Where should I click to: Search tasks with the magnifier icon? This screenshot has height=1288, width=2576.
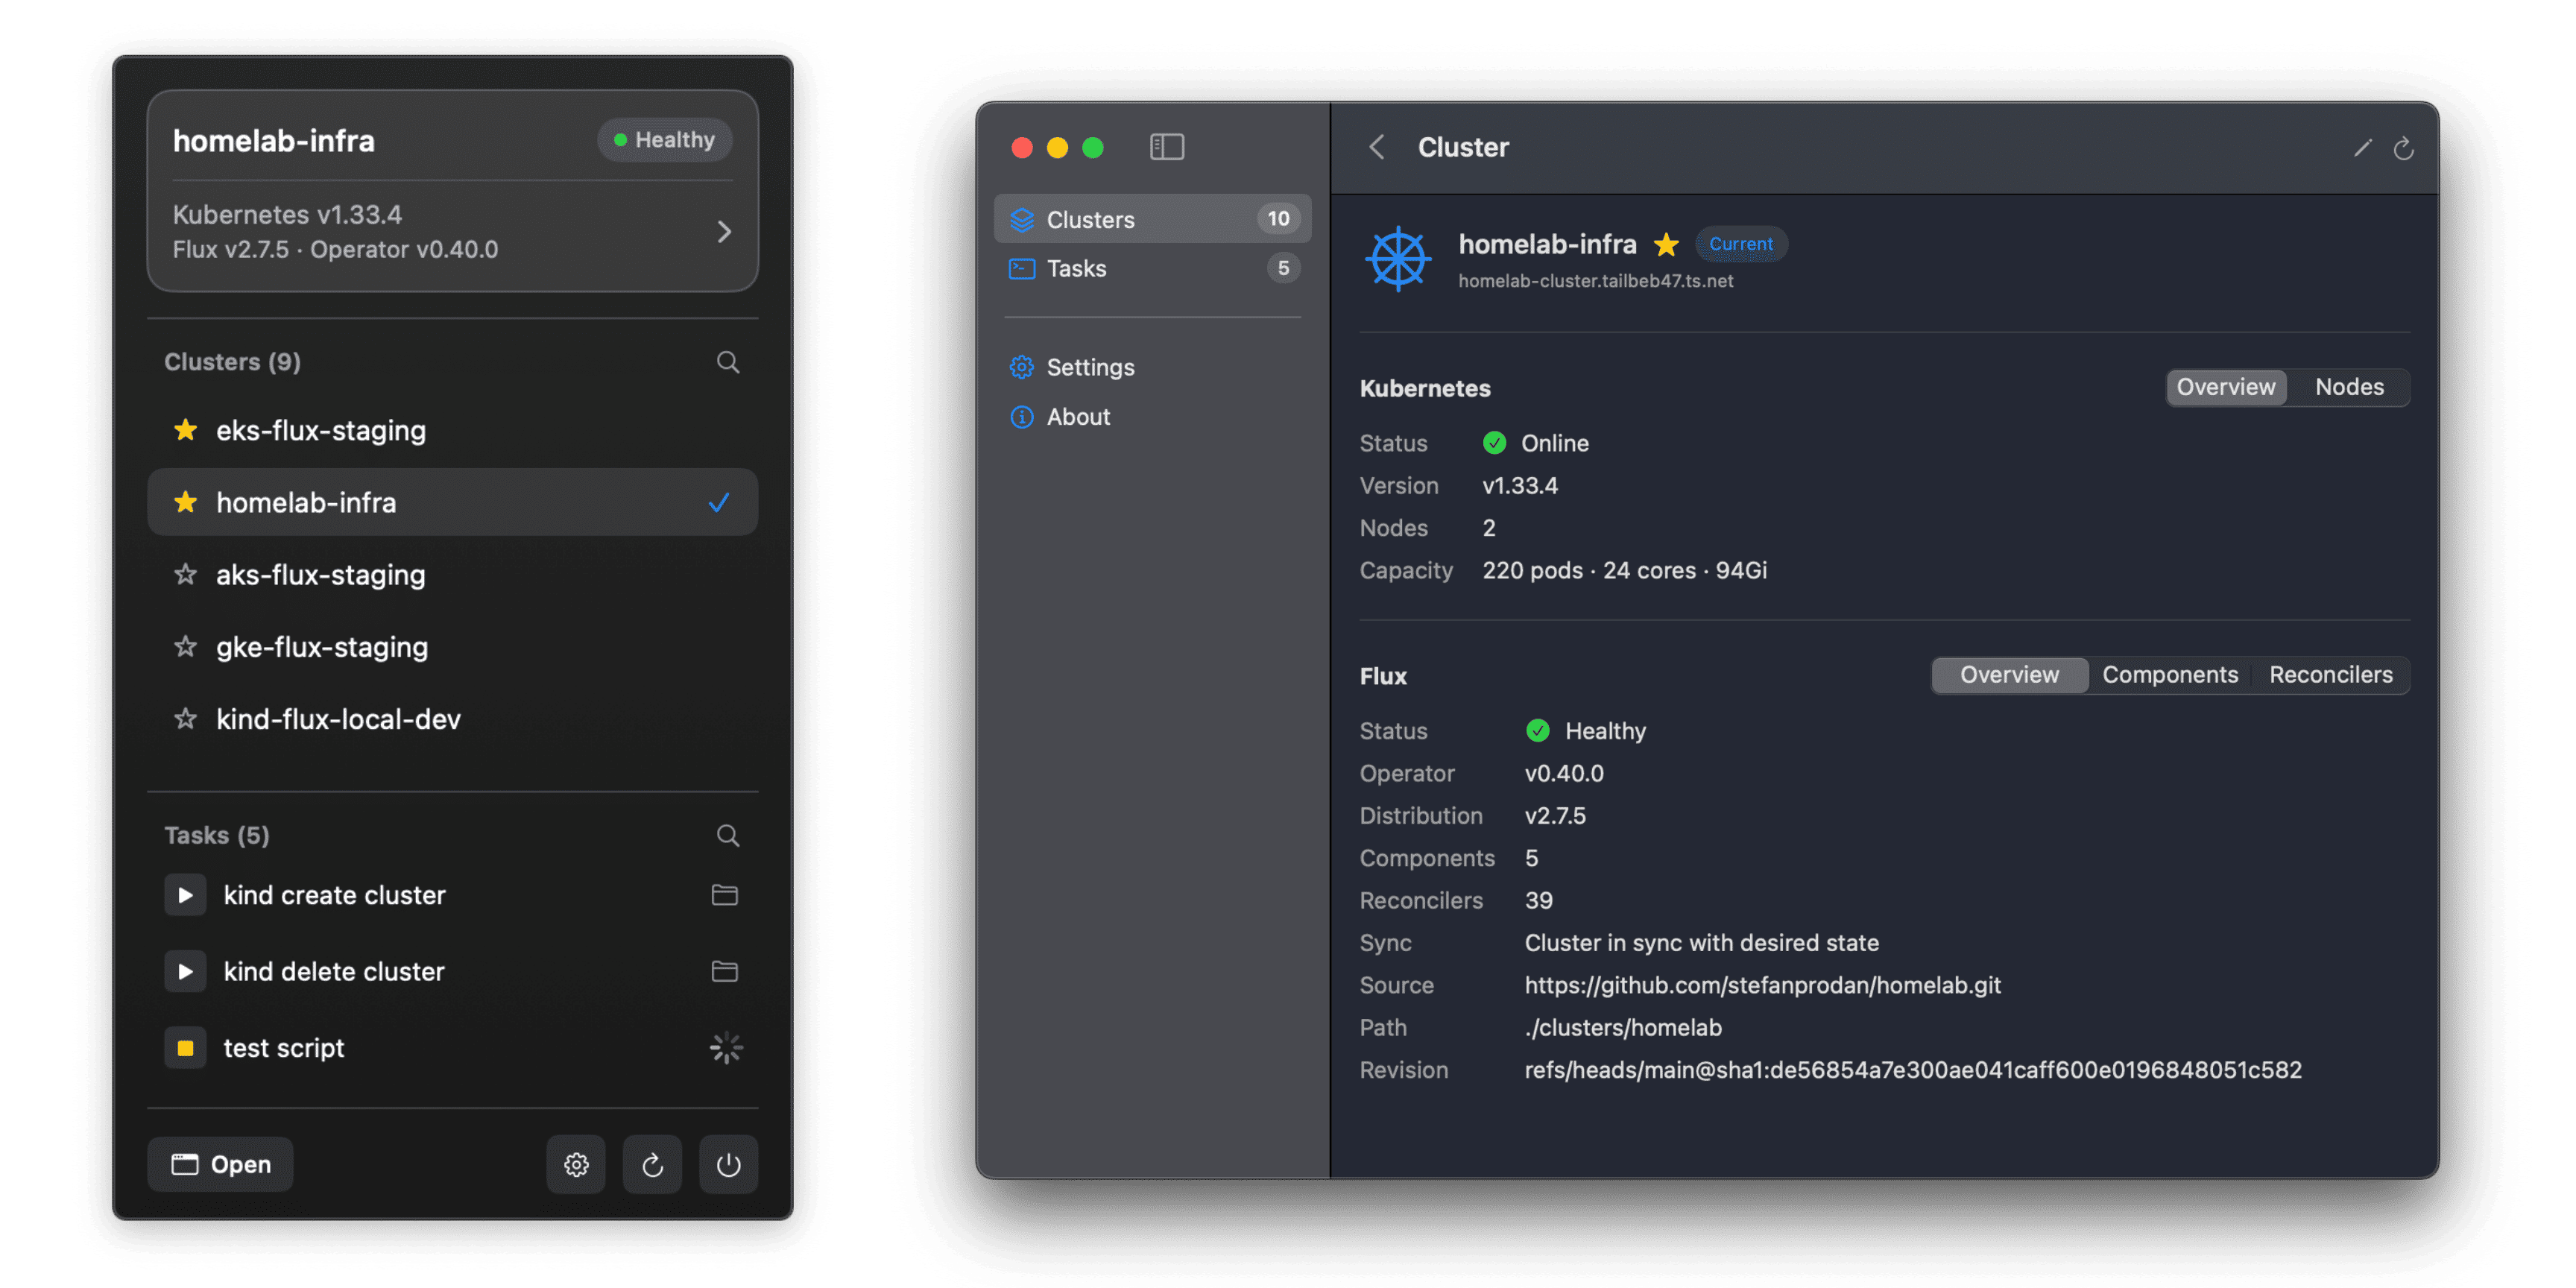click(728, 835)
